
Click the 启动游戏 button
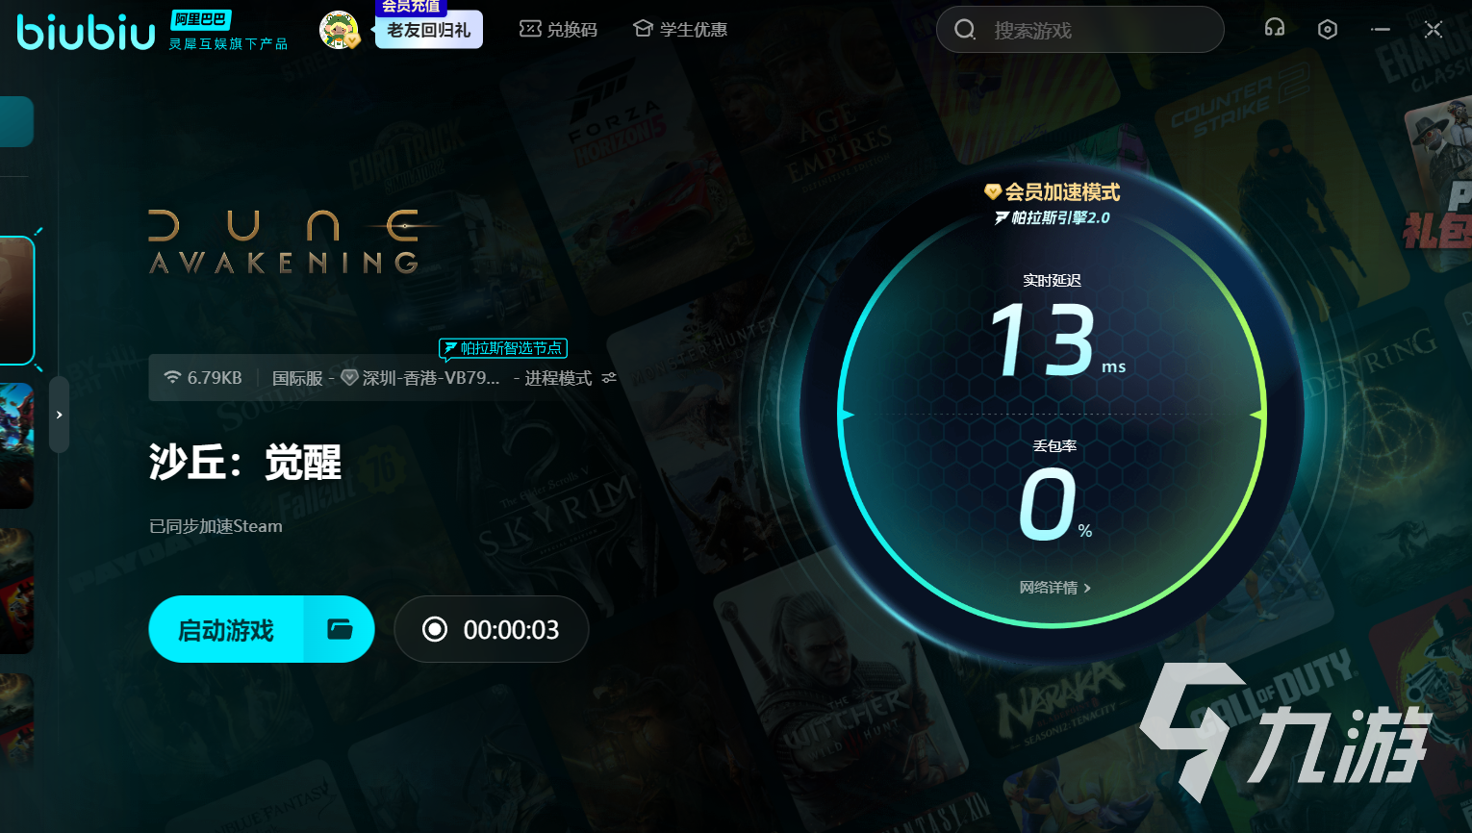click(226, 629)
